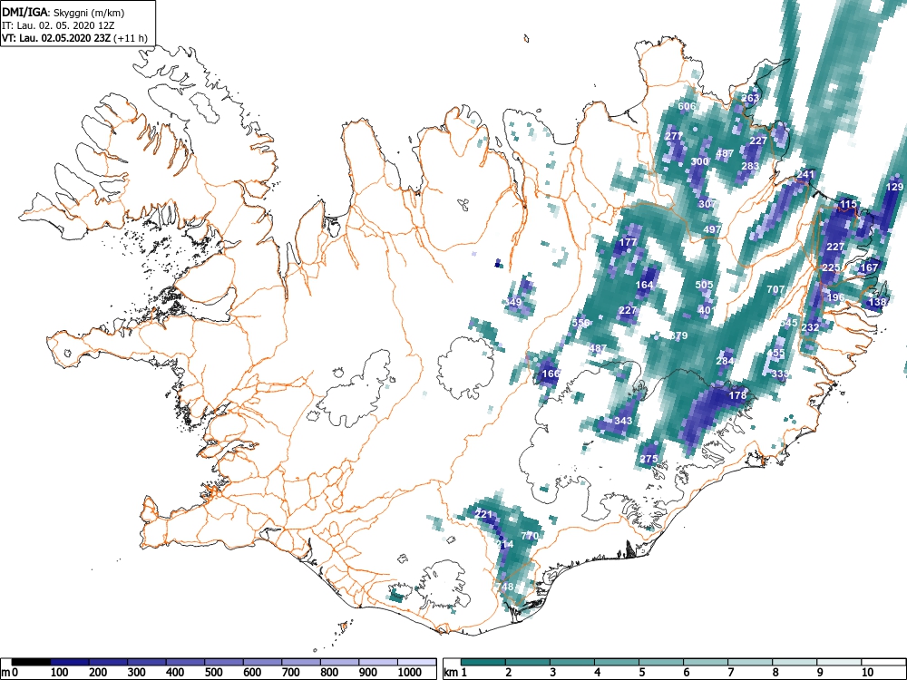Select visibility value 770
Screen dimensions: 907x680
tap(530, 536)
